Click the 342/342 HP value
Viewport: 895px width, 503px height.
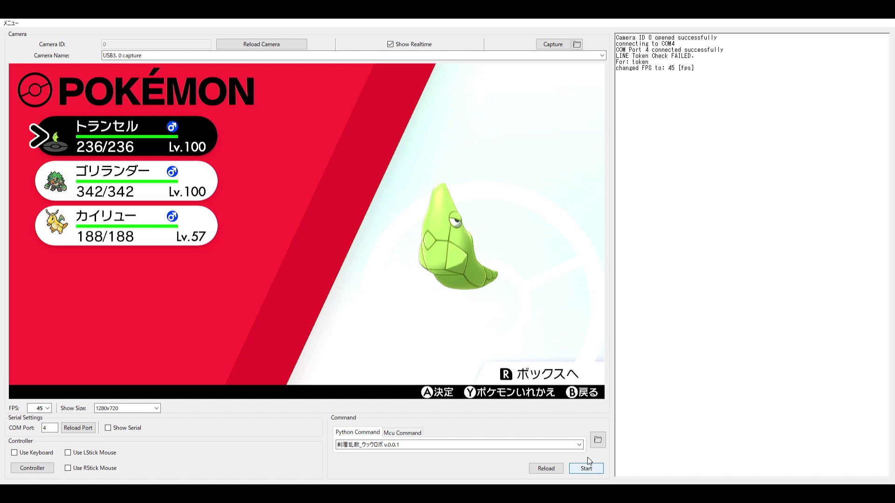105,191
